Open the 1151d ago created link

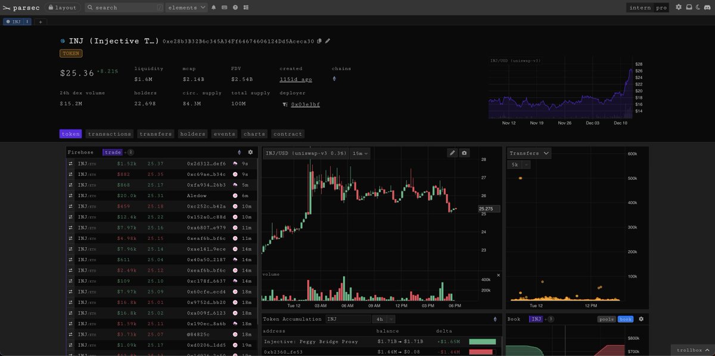click(x=296, y=79)
